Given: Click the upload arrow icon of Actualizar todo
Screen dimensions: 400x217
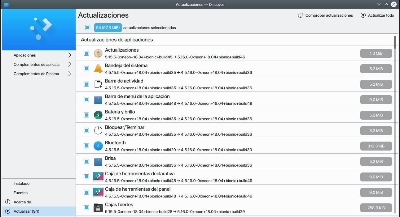Looking at the screenshot, I should [363, 15].
